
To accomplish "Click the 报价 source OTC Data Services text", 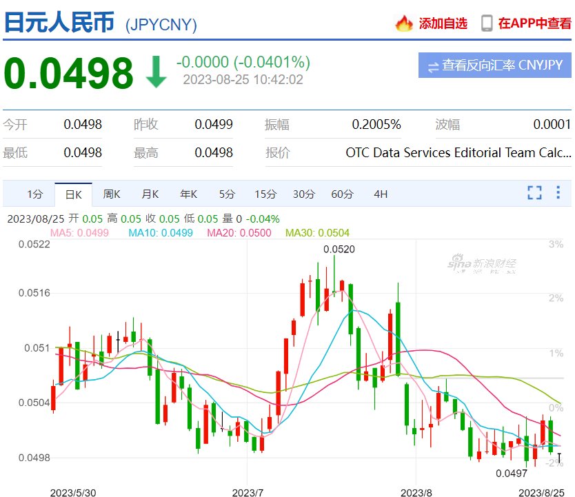I will (x=458, y=153).
